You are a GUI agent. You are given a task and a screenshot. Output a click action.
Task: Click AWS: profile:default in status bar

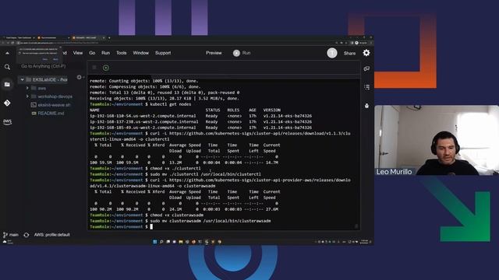(52, 235)
